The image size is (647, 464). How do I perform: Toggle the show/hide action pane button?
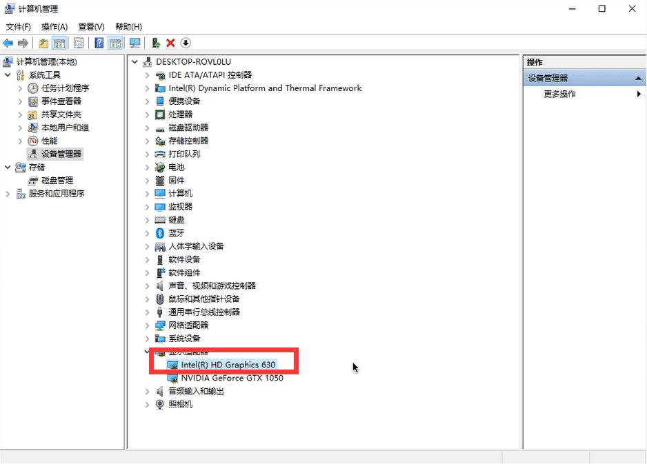[x=115, y=43]
